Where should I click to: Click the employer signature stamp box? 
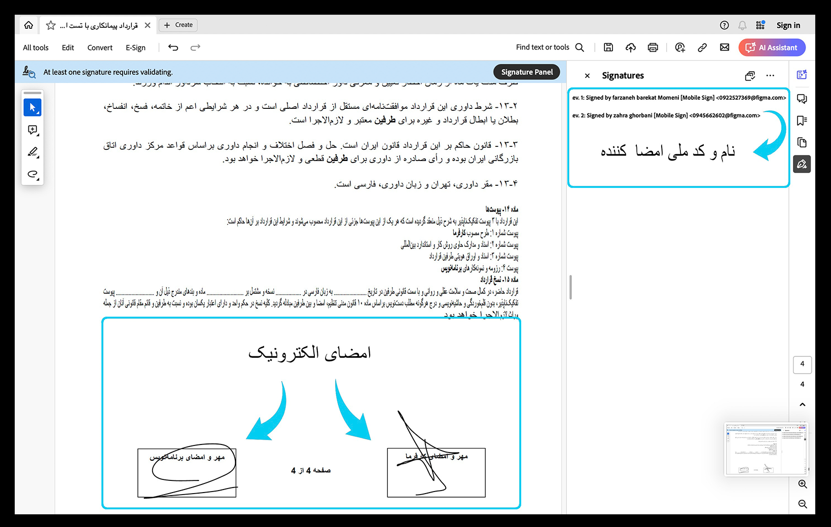(436, 472)
